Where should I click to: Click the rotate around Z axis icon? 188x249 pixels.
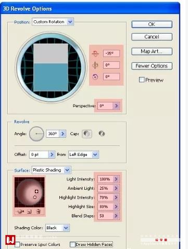coord(95,76)
